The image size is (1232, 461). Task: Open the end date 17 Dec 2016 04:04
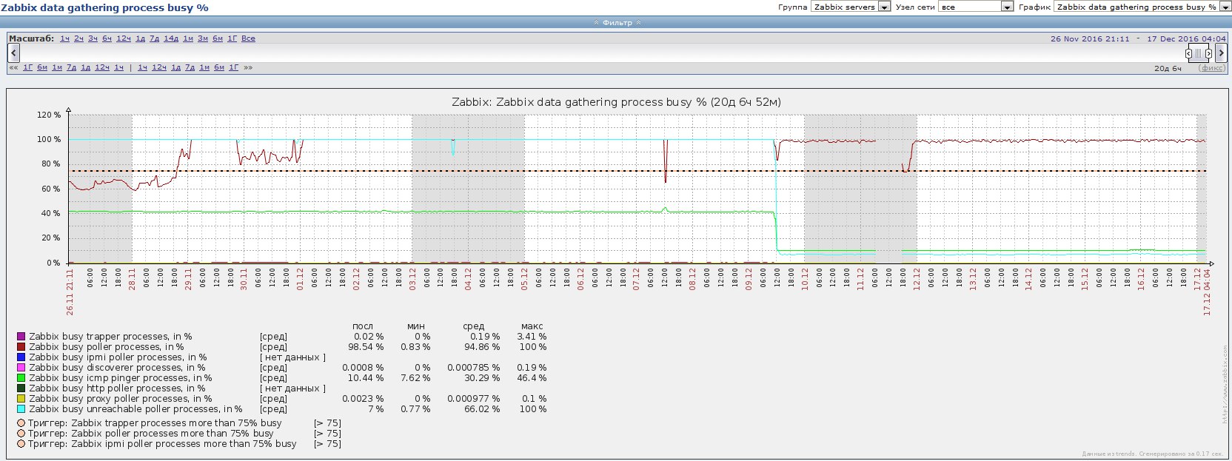point(1186,38)
